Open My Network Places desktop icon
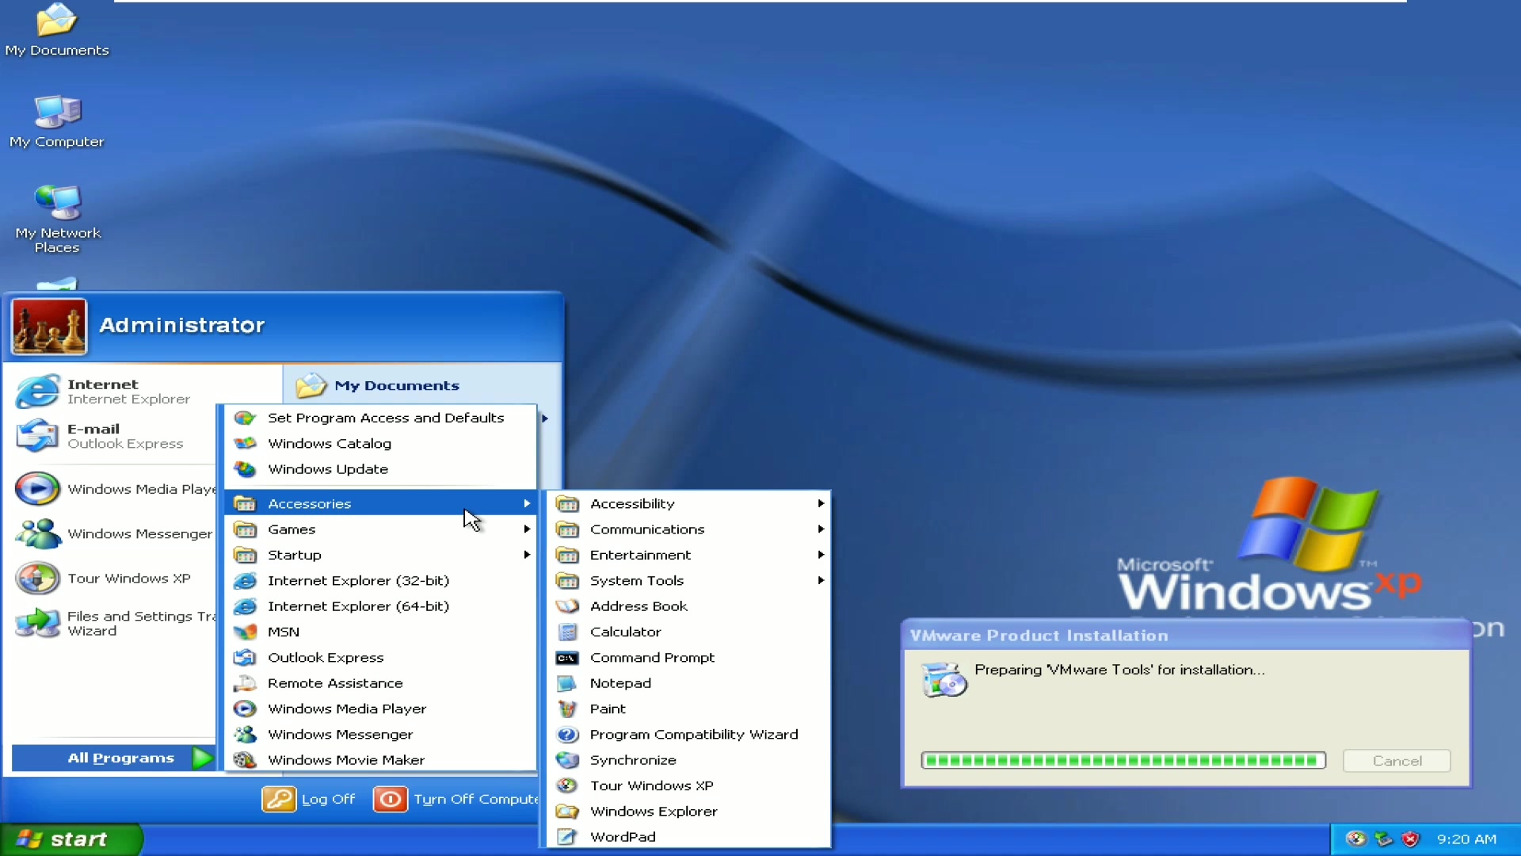1521x856 pixels. coord(58,219)
